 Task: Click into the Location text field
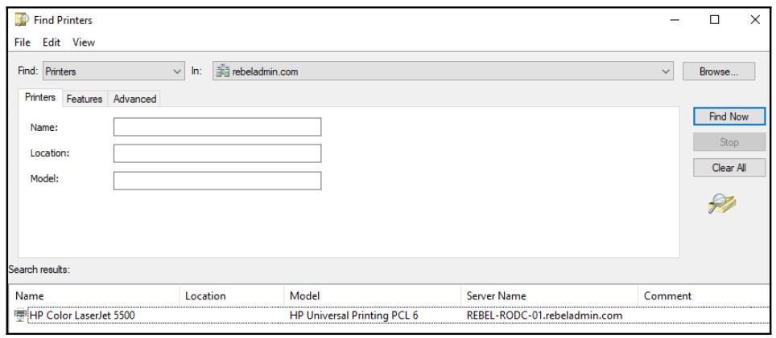pos(217,153)
